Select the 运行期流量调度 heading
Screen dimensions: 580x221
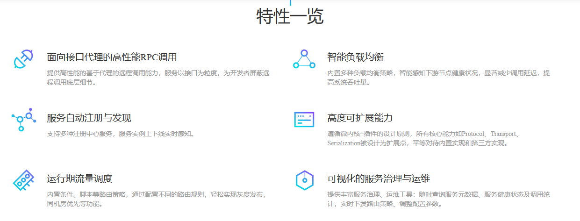(x=79, y=178)
